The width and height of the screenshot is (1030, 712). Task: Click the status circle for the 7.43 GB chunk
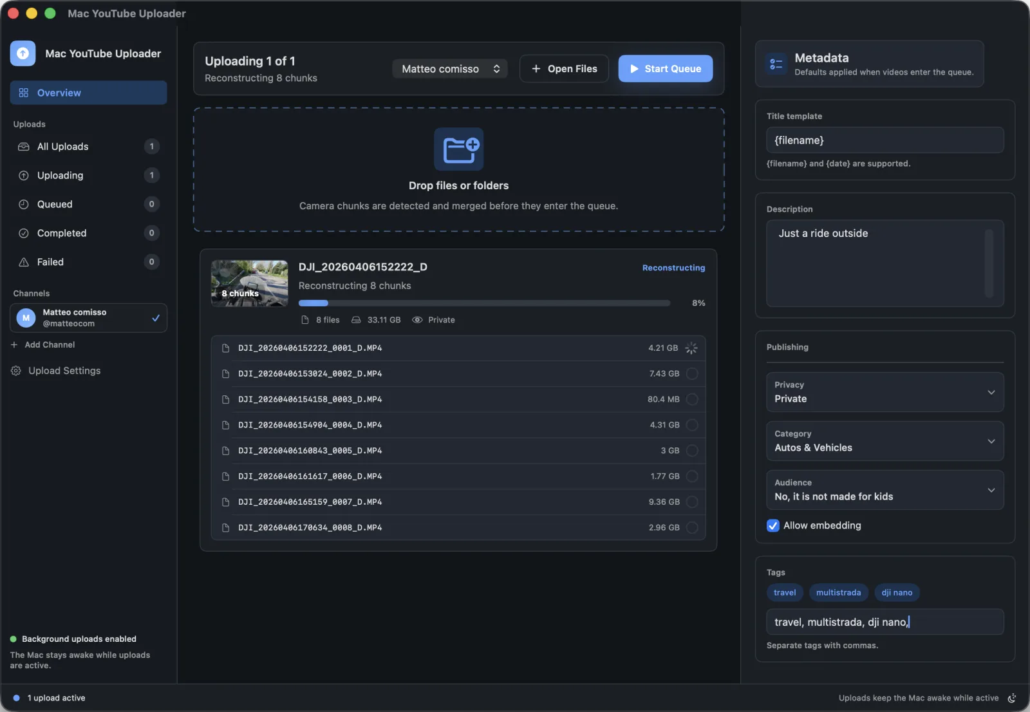point(692,374)
